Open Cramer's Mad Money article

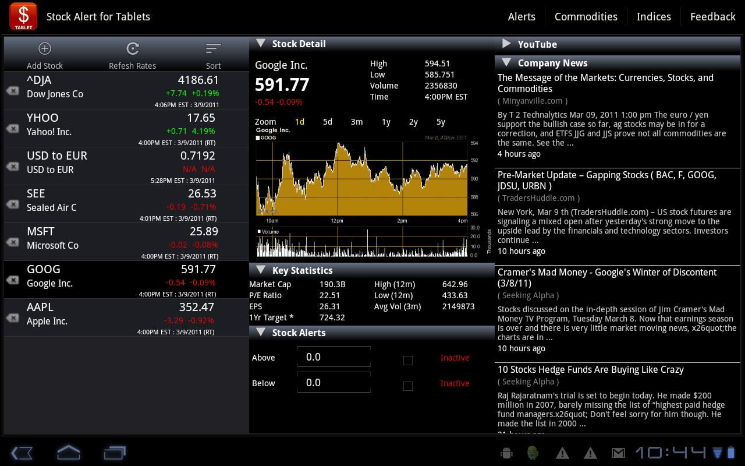(607, 278)
